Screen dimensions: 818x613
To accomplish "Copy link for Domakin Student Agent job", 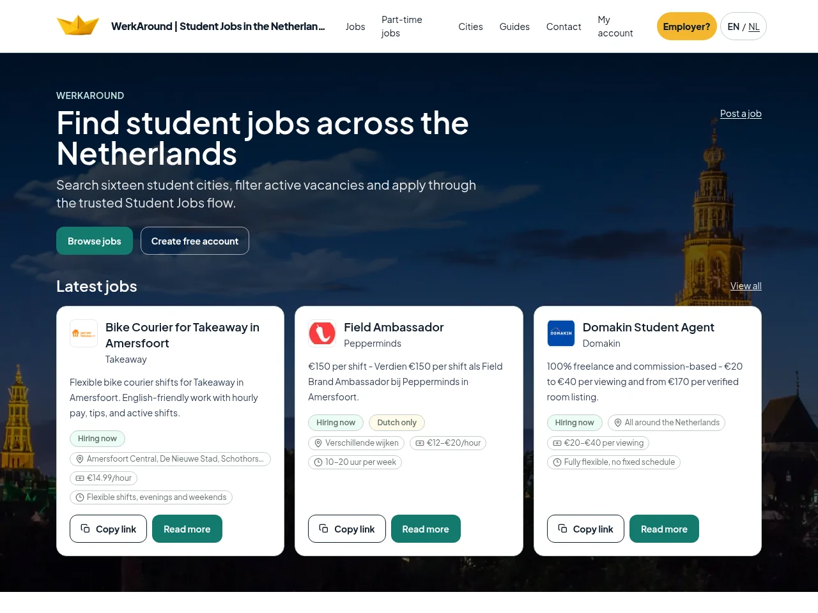I will tap(585, 529).
